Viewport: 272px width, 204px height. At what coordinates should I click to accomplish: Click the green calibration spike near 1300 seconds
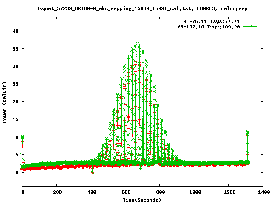pos(248,146)
